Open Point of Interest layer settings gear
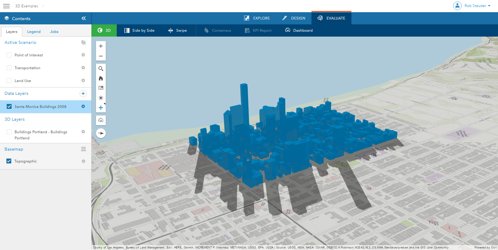This screenshot has height=250, width=498. [83, 55]
